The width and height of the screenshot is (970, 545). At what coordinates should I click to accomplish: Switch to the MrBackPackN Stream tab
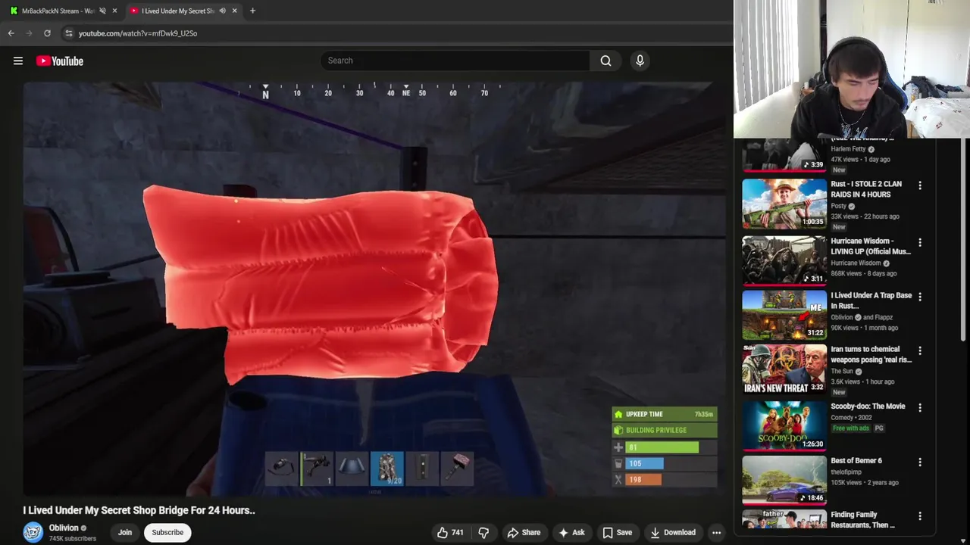click(x=58, y=11)
